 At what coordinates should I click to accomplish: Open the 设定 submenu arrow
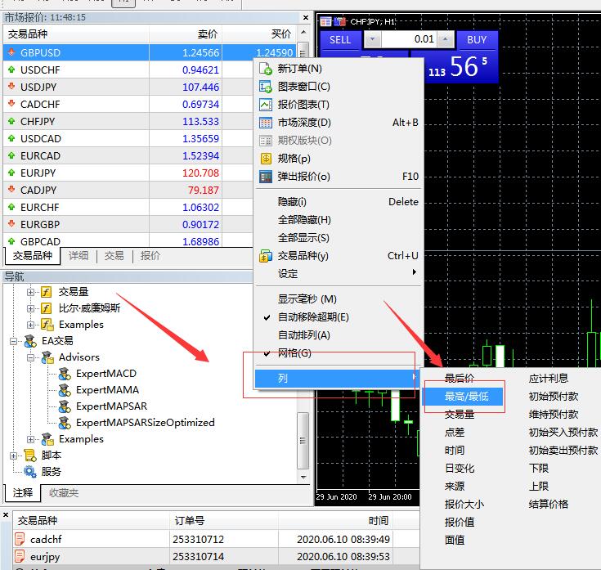point(414,272)
